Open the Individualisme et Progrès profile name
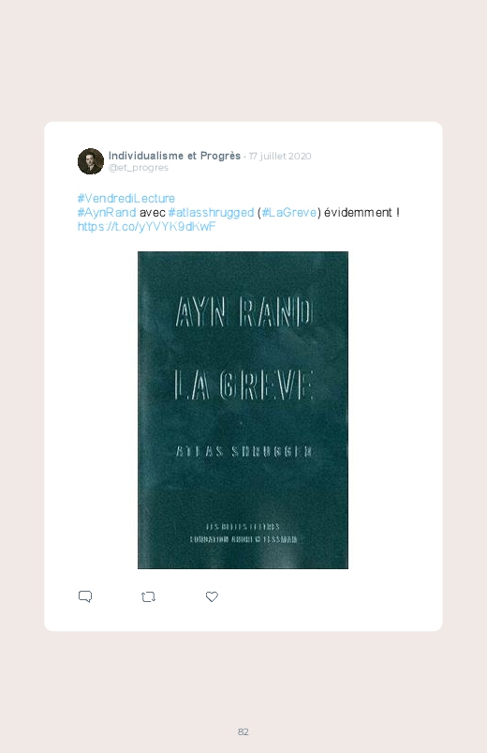Viewport: 487px width, 753px height. 174,156
